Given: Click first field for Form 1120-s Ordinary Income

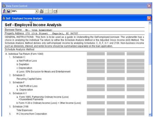Looking at the screenshot, I should pyautogui.click(x=96, y=103).
